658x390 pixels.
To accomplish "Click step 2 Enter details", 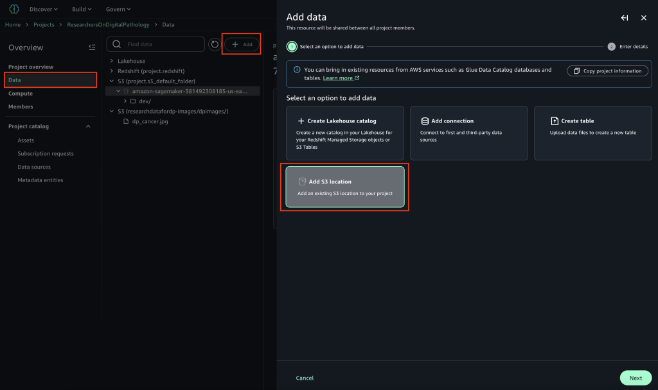I will click(x=628, y=46).
